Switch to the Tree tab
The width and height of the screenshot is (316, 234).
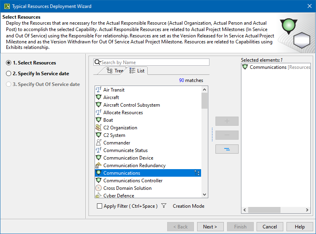[115, 71]
